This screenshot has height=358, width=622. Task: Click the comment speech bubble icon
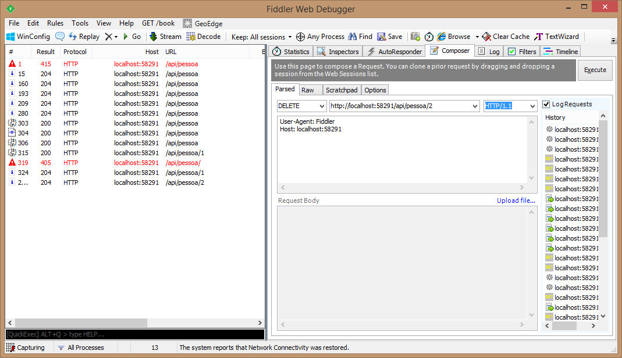tap(60, 37)
